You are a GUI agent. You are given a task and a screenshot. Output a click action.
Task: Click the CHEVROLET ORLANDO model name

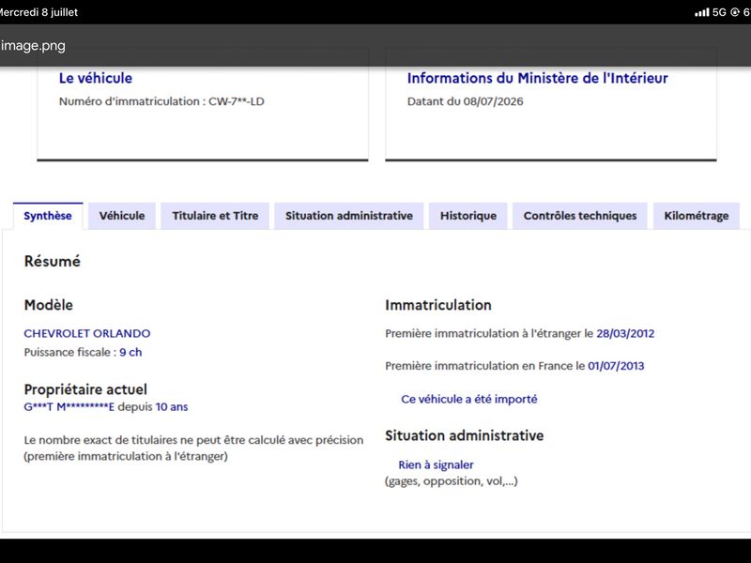(87, 333)
